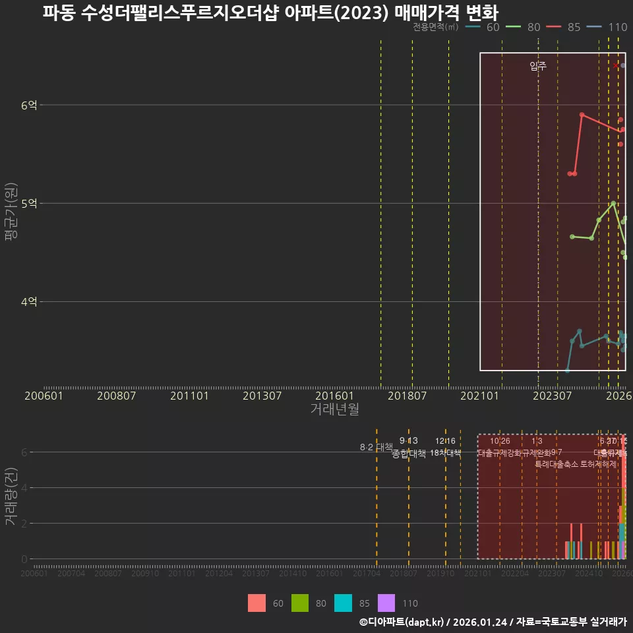Image resolution: width=633 pixels, height=633 pixels.
Task: Click the 10·26 대출규제강화 annotation
Action: (x=499, y=447)
